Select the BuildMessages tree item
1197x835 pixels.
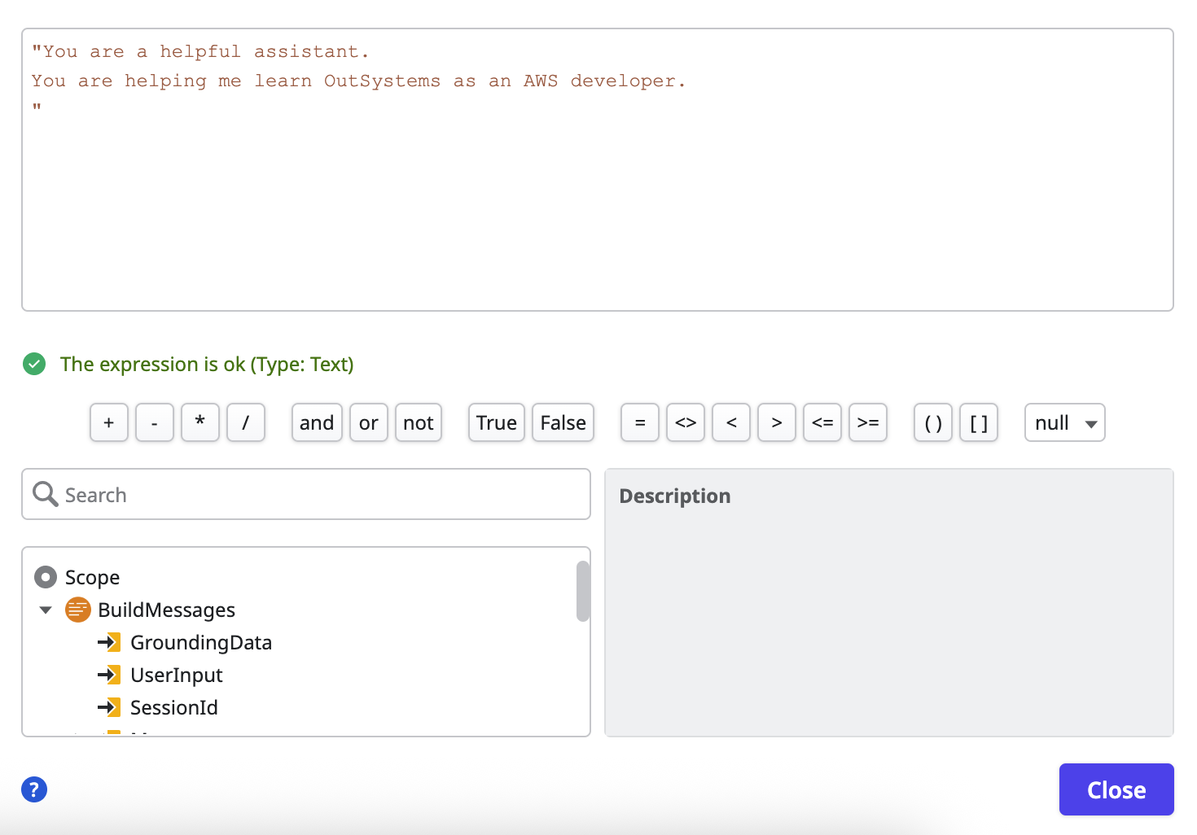pos(166,610)
